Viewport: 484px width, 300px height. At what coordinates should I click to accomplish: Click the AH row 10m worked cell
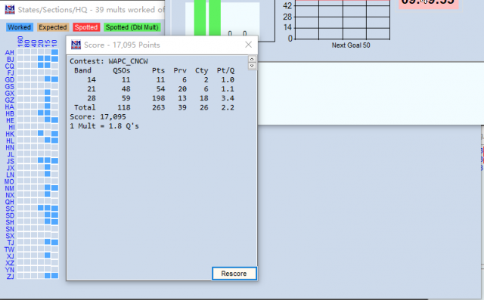tap(54, 52)
